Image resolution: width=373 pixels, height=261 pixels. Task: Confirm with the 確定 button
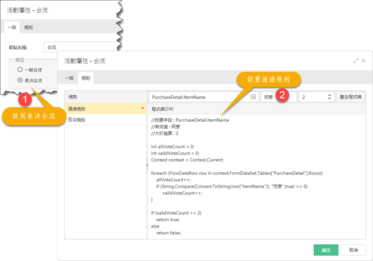pyautogui.click(x=326, y=250)
